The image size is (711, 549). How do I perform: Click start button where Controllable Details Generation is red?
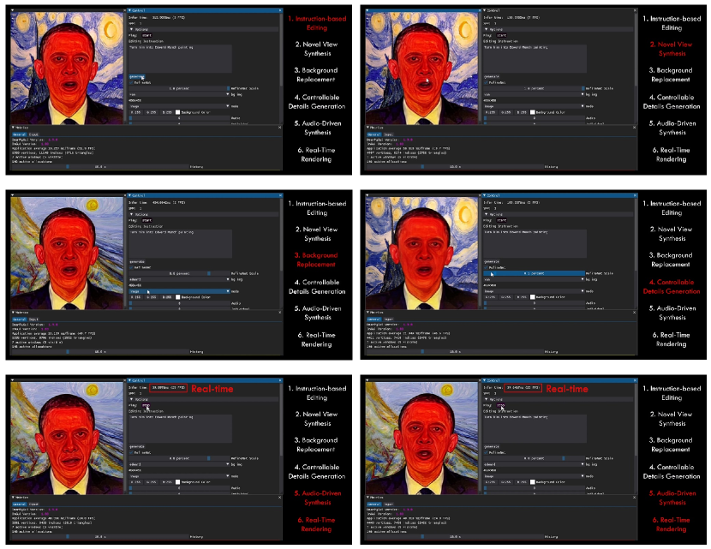(x=501, y=220)
